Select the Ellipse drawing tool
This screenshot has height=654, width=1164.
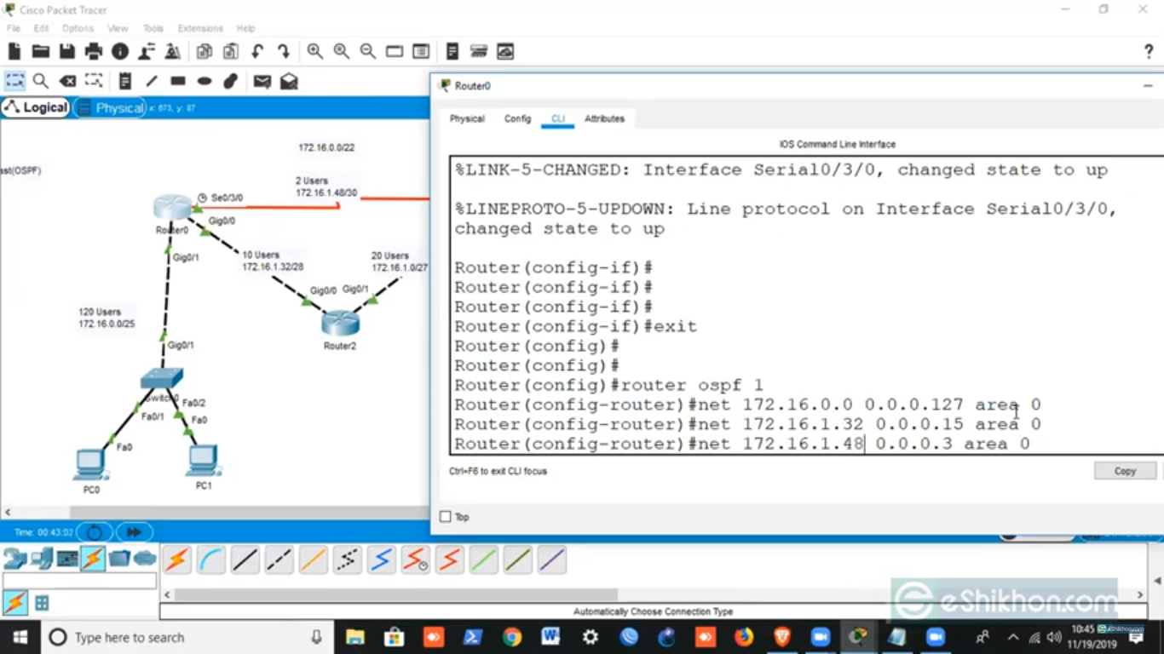(x=203, y=81)
